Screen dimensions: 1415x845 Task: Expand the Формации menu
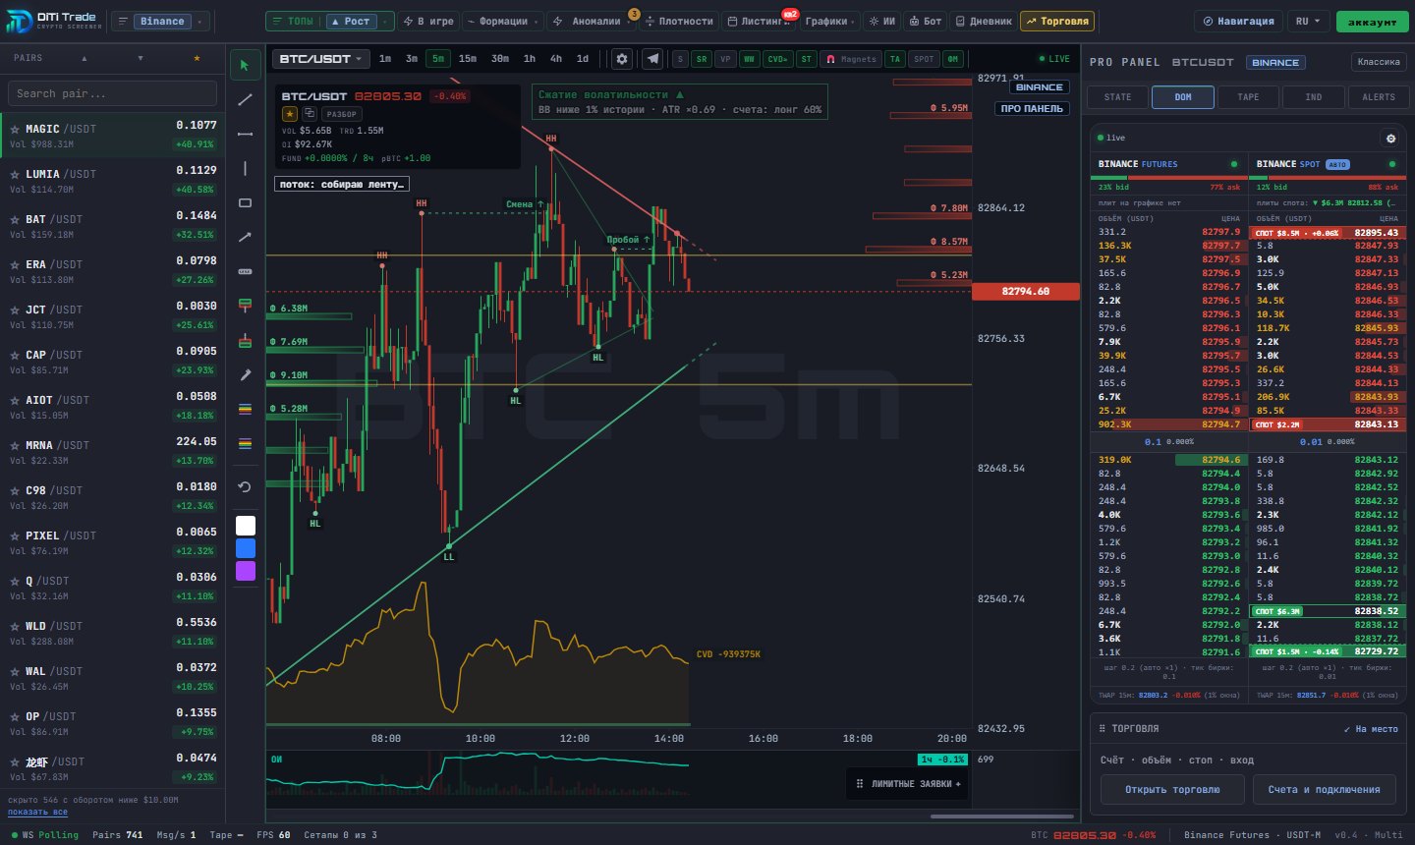coord(503,21)
